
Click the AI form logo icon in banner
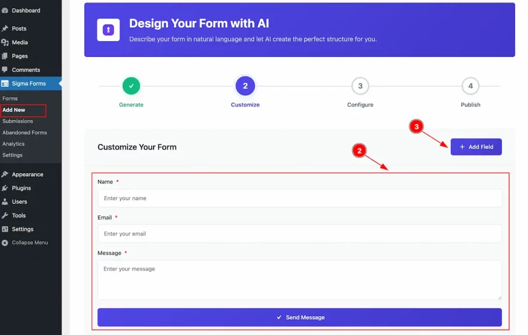pos(108,30)
